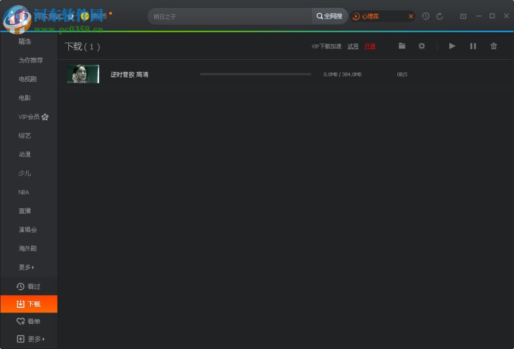The image size is (514, 349).
Task: Expand 更多 under the category list
Action: 26,267
